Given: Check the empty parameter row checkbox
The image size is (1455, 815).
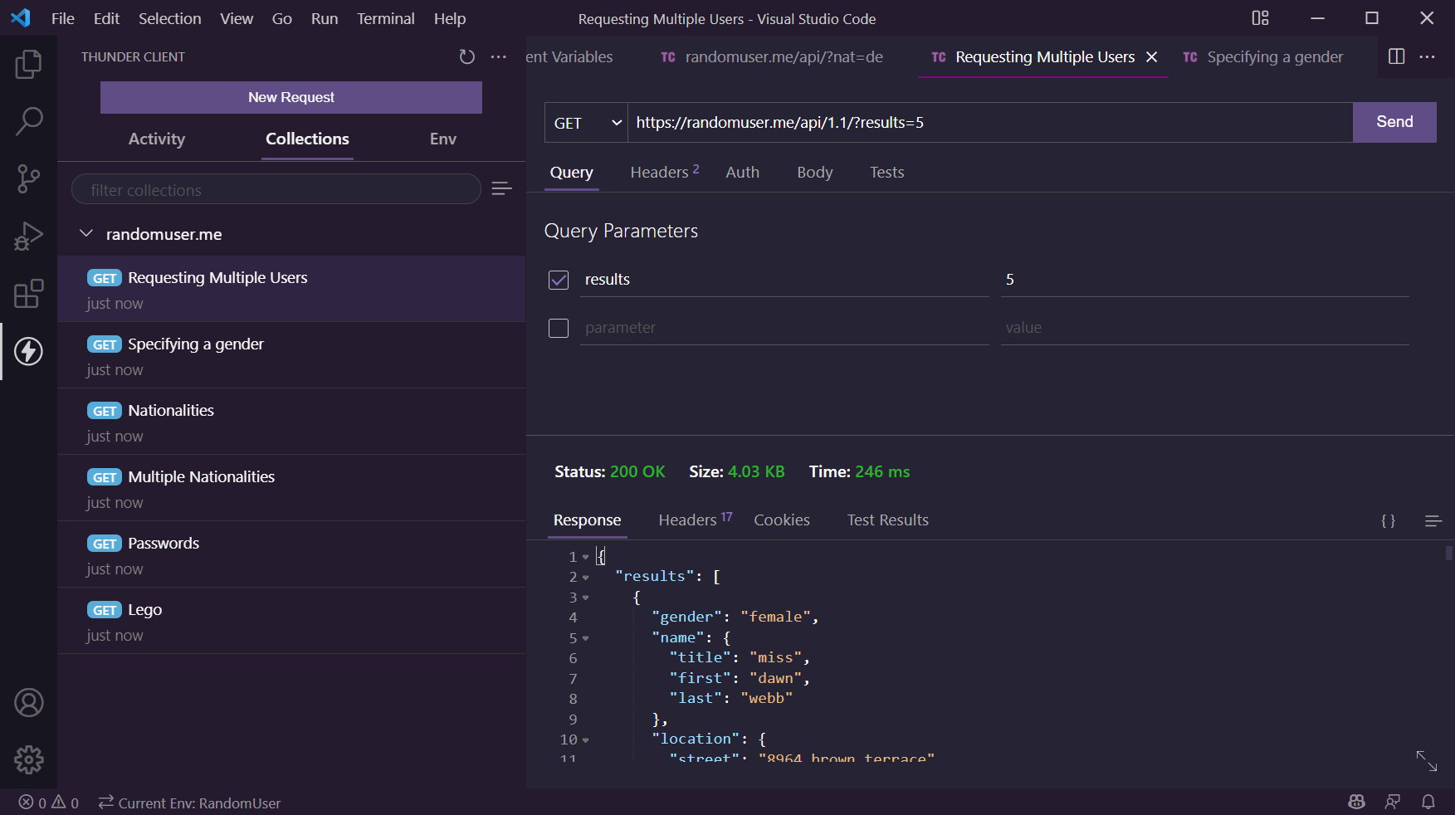Looking at the screenshot, I should [x=559, y=328].
